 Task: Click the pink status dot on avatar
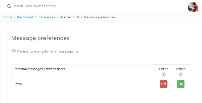[x=197, y=10]
